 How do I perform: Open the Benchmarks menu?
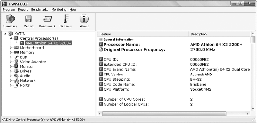pyautogui.click(x=40, y=10)
